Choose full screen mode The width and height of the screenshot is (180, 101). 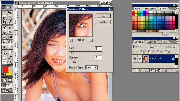tap(11, 85)
